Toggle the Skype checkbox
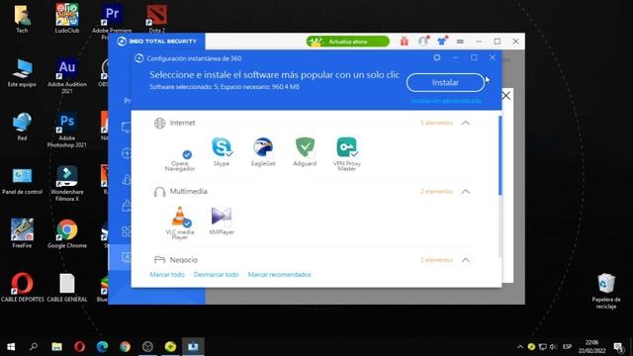Screen dimensions: 633x356 click(229, 154)
